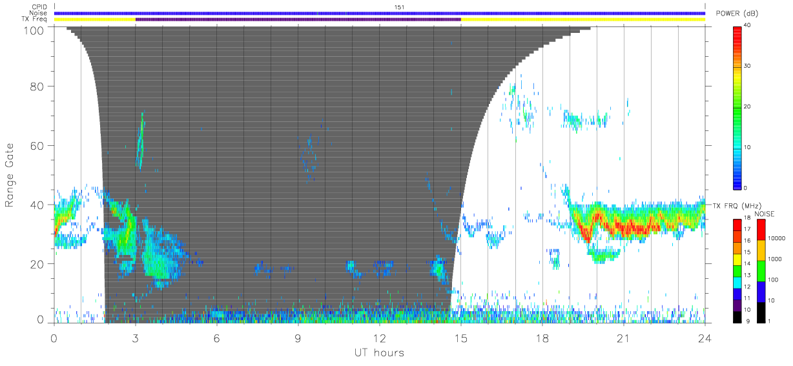Click x-axis tick label "9"

coord(298,337)
